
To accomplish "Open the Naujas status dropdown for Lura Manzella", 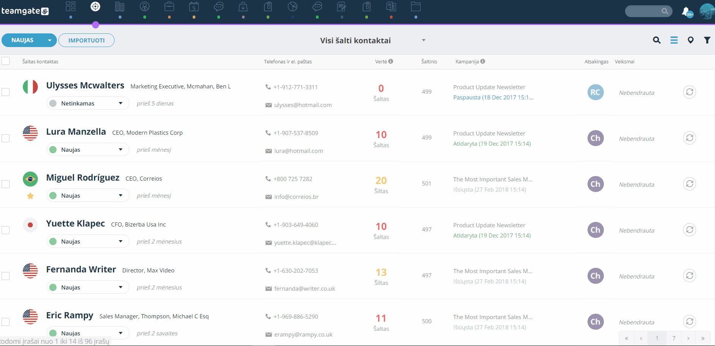I will click(x=88, y=149).
